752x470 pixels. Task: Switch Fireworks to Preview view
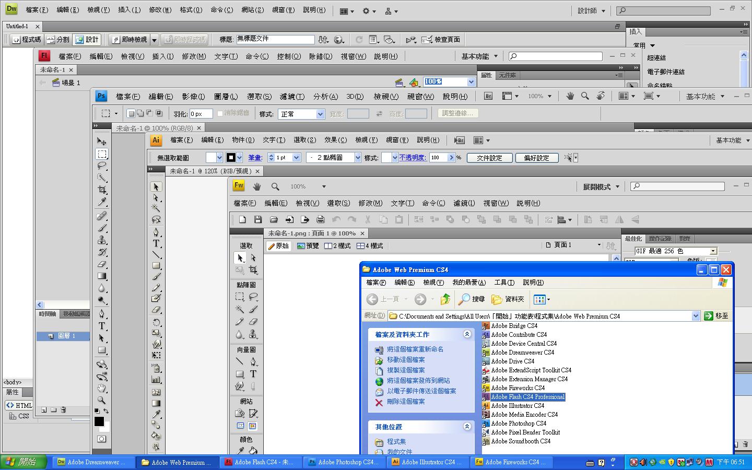coord(308,246)
